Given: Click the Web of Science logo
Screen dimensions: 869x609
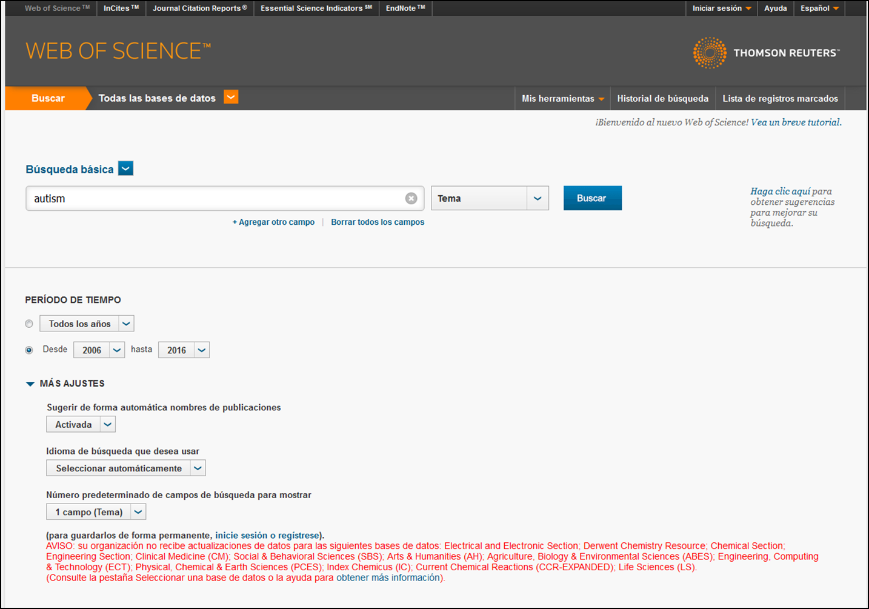Looking at the screenshot, I should 118,51.
